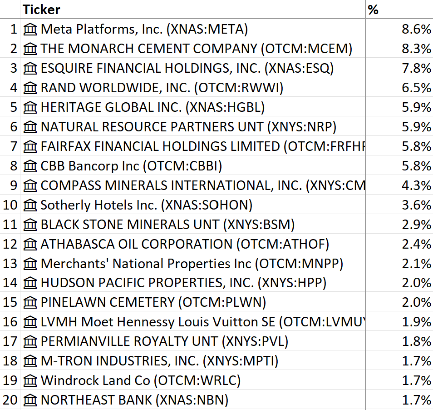Click row number 5 beside Heritage Global
This screenshot has width=433, height=410.
14,107
